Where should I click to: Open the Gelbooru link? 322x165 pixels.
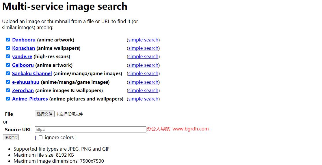point(23,65)
